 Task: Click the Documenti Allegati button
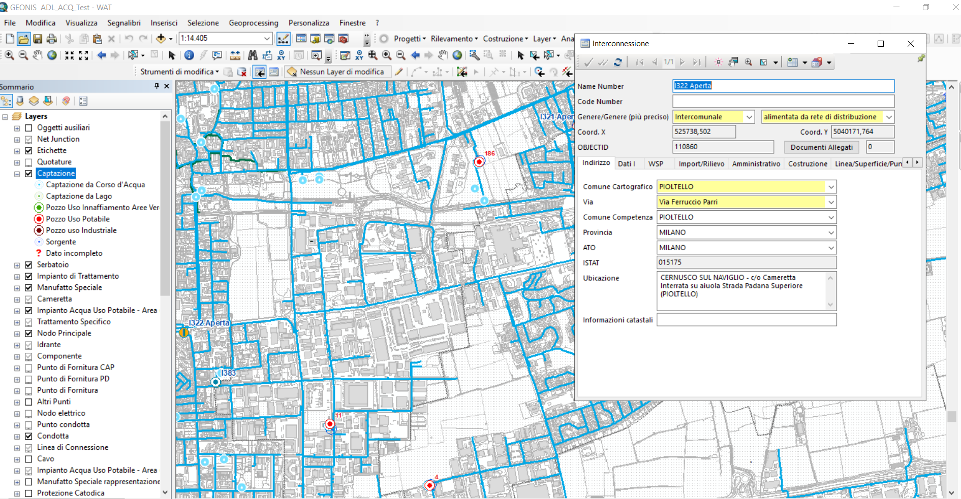pyautogui.click(x=821, y=147)
